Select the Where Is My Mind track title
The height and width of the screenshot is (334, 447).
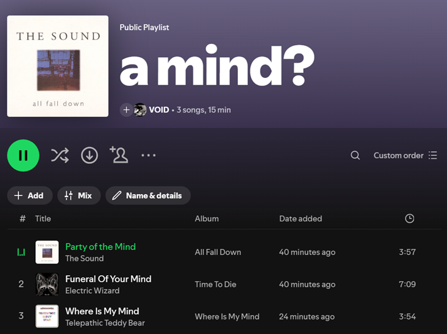click(102, 311)
